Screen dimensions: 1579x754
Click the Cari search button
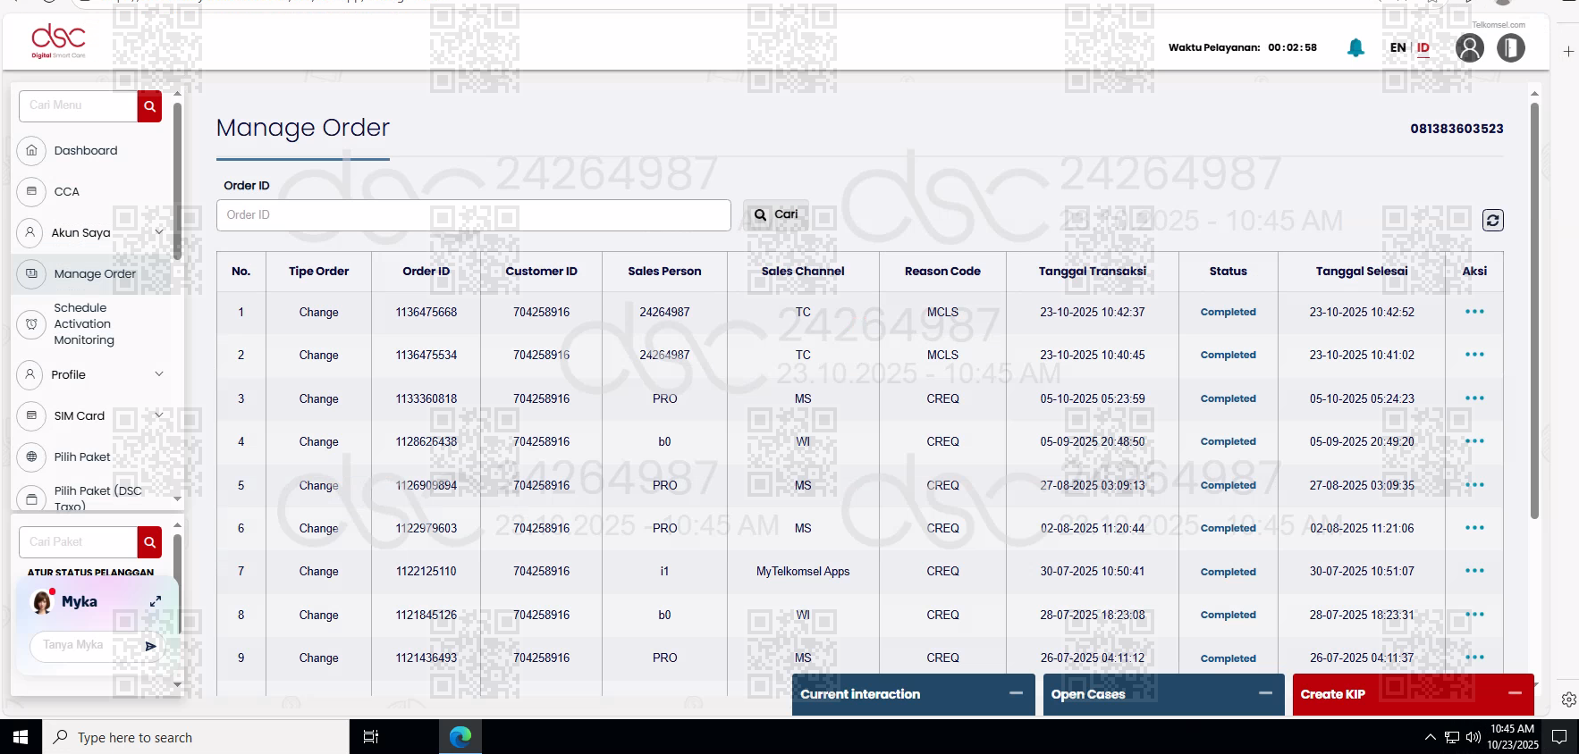pyautogui.click(x=775, y=214)
